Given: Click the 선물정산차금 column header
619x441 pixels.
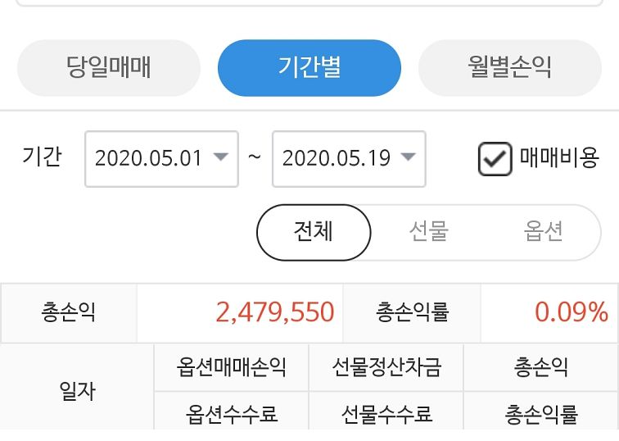Looking at the screenshot, I should pos(386,366).
